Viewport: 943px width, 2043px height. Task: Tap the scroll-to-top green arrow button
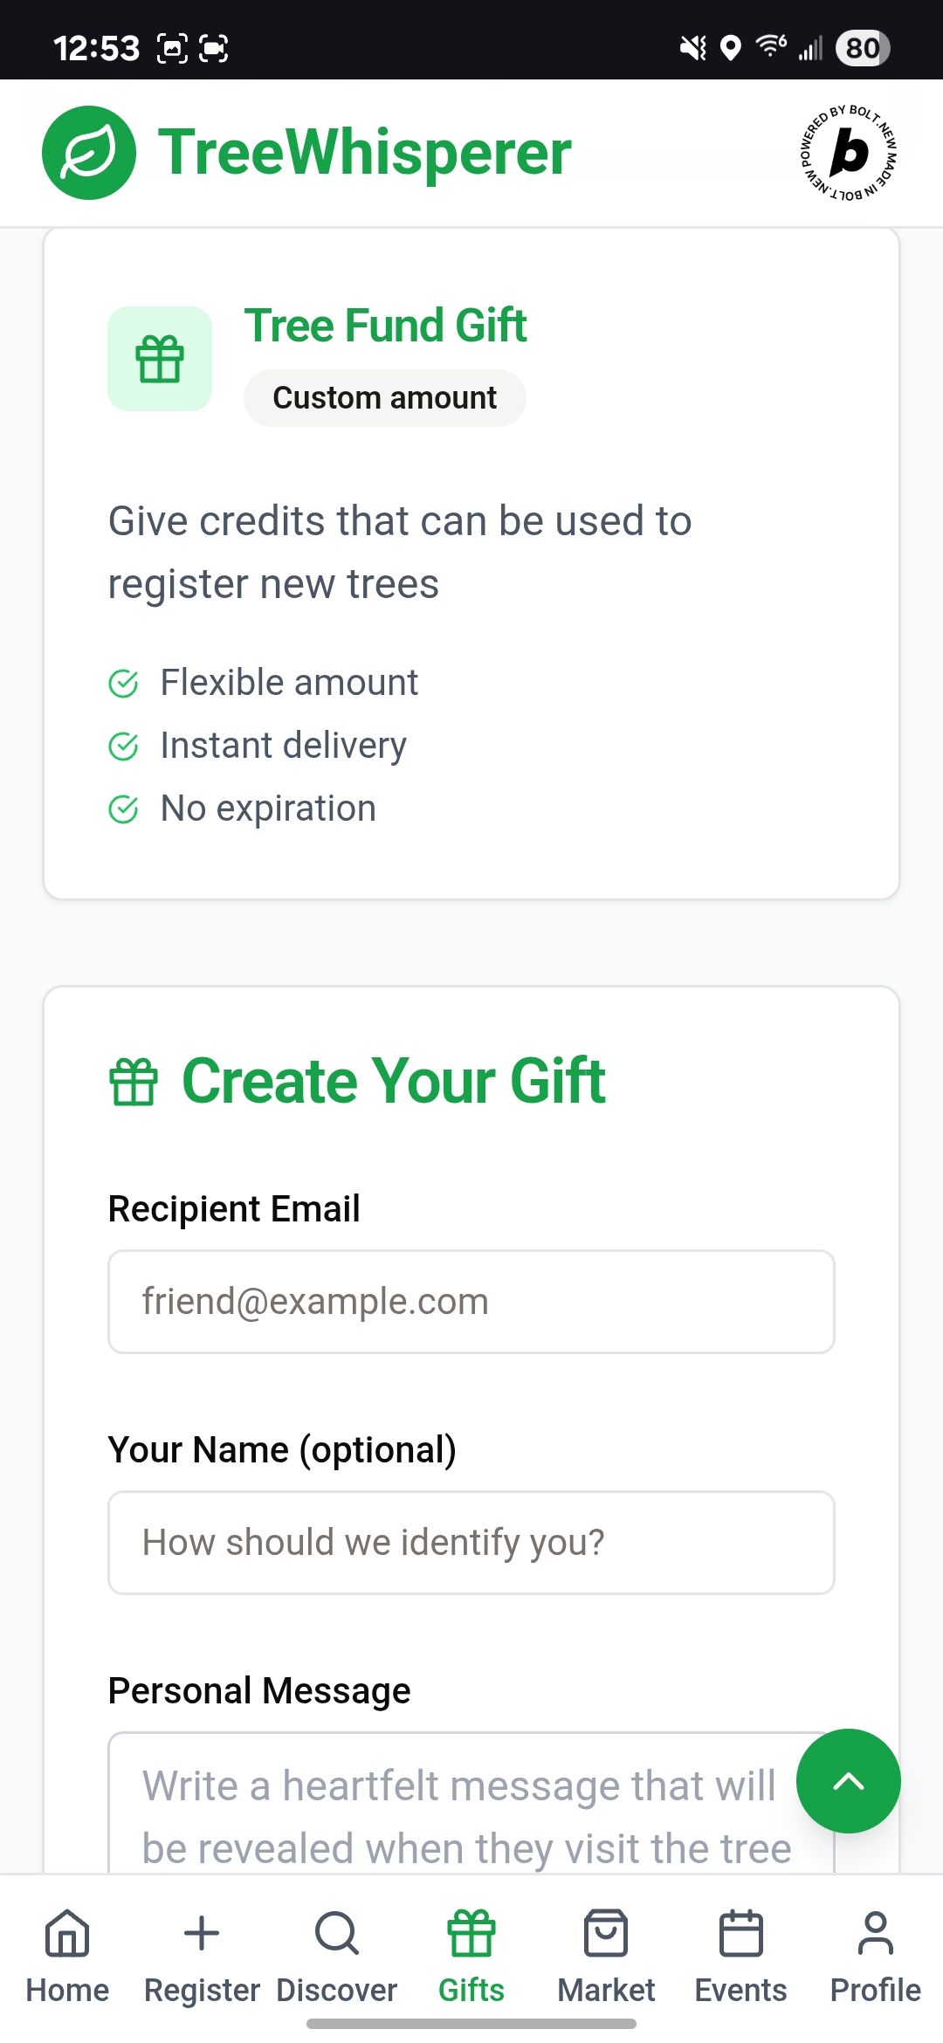coord(849,1781)
